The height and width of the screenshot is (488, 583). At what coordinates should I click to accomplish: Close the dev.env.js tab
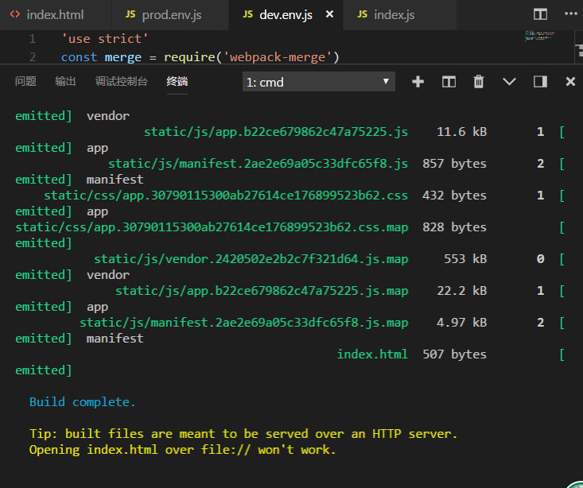click(x=329, y=14)
